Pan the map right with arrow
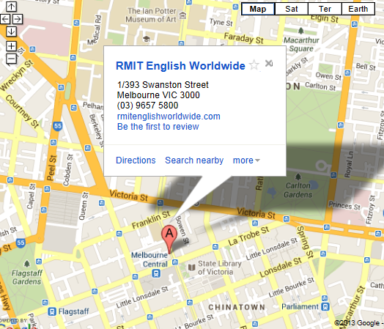 click(18, 19)
